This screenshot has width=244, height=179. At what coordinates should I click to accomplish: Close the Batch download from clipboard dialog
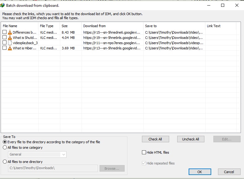tap(237, 5)
